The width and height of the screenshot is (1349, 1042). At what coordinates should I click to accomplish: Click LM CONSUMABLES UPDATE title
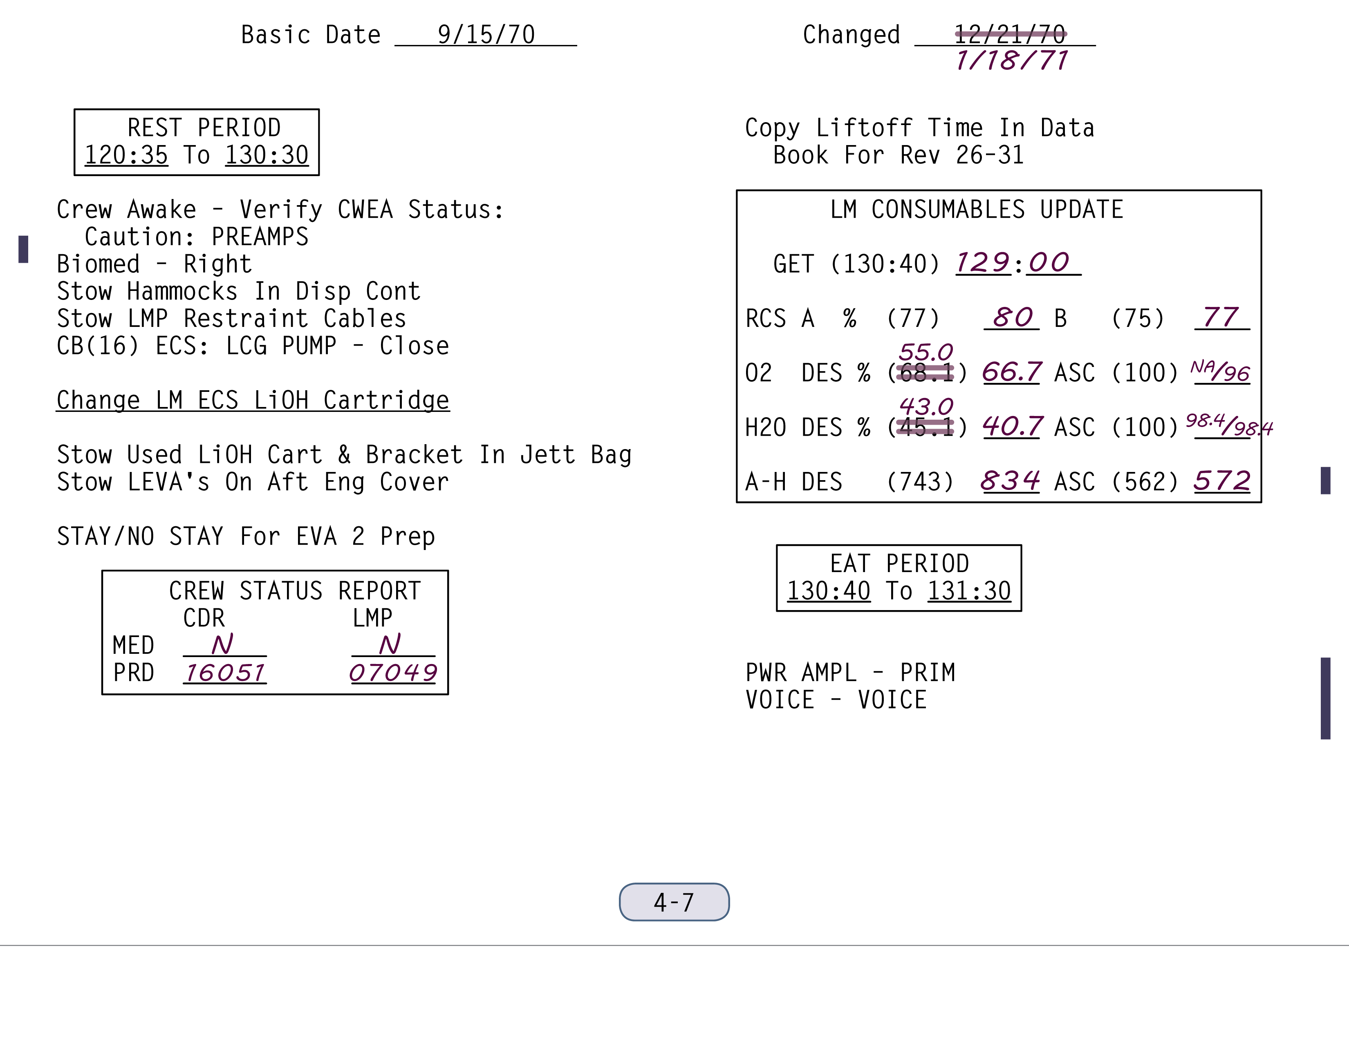pyautogui.click(x=976, y=209)
